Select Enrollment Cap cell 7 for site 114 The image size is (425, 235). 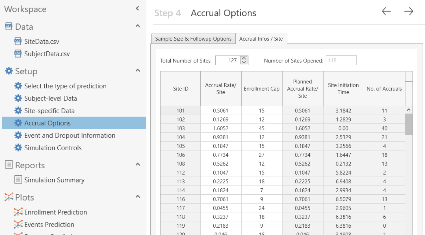[262, 190]
